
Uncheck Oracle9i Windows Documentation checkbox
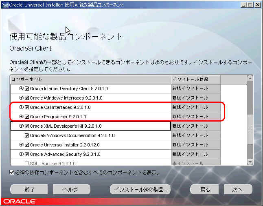click(x=27, y=135)
